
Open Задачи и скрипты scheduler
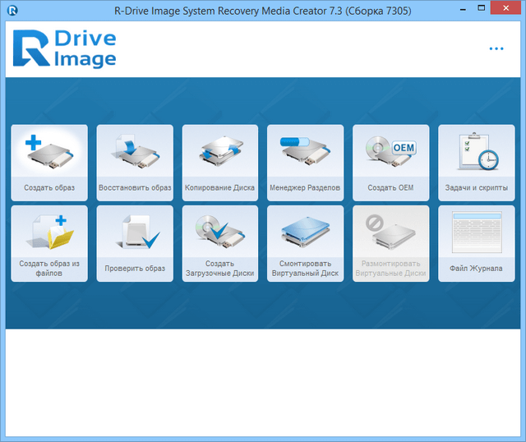(476, 162)
